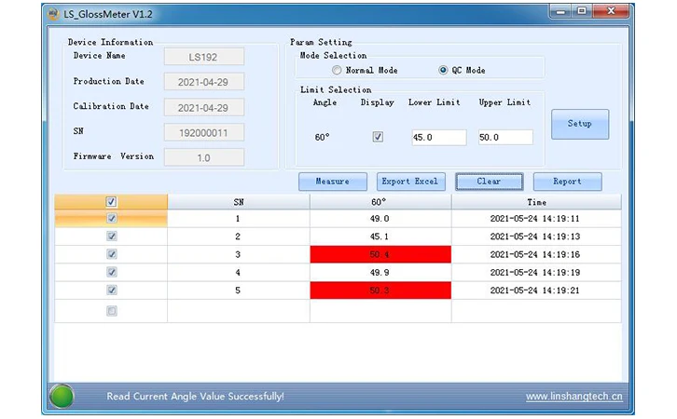This screenshot has height=419, width=677.
Task: Click the 60° column header
Action: tap(380, 202)
